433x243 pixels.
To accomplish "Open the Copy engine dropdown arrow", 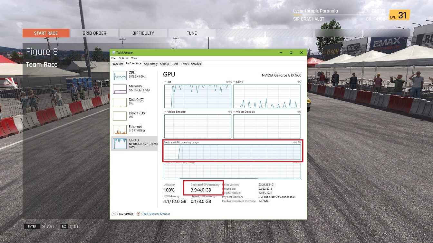I will [234, 82].
